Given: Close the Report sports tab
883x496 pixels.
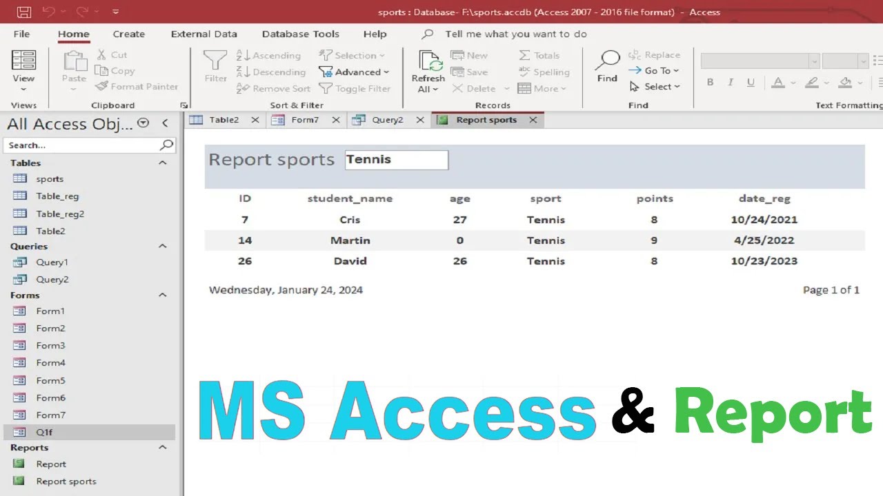Looking at the screenshot, I should (x=533, y=120).
